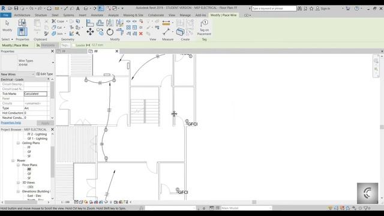This screenshot has height=216, width=384.
Task: Collapse the Power tree node
Action: 13,161
